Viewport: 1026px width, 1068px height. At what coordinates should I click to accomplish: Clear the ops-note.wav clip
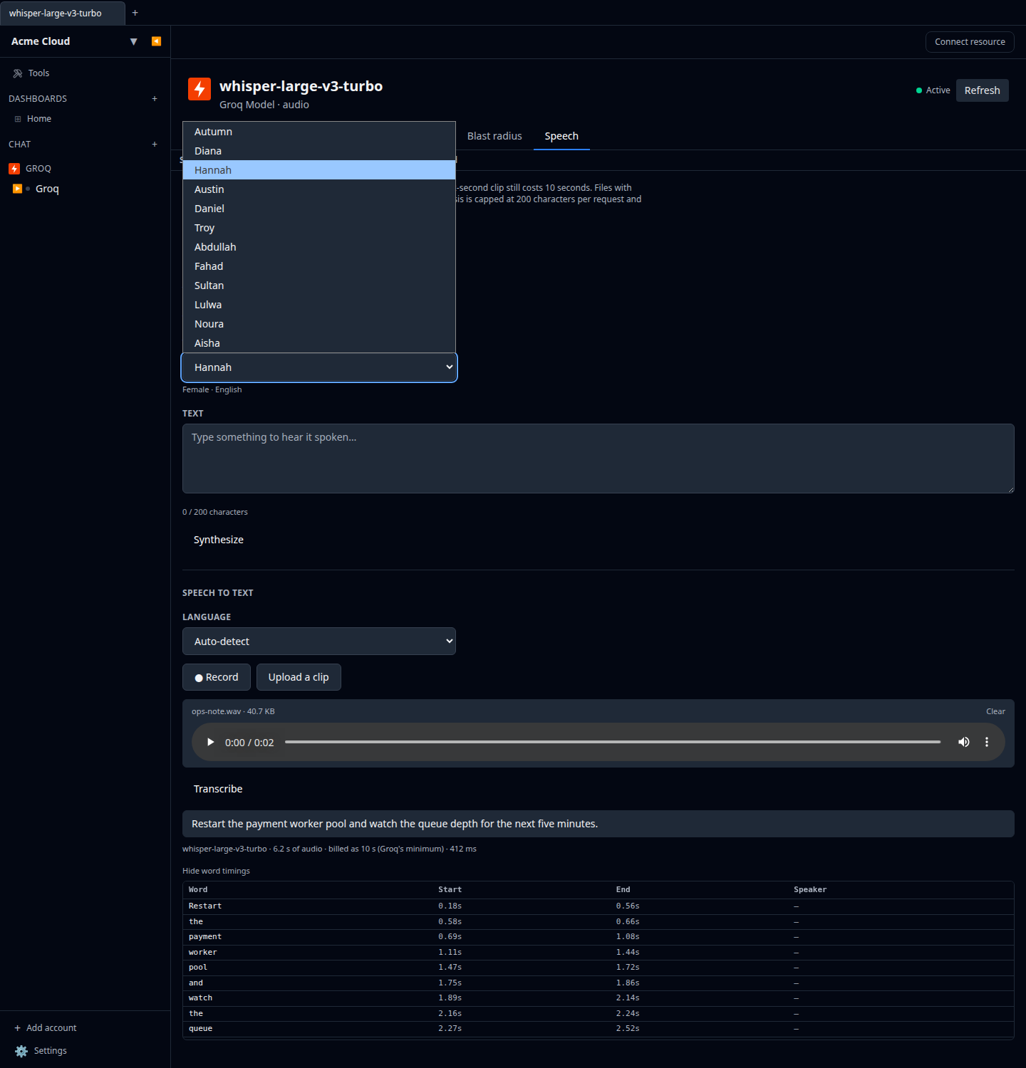[995, 711]
